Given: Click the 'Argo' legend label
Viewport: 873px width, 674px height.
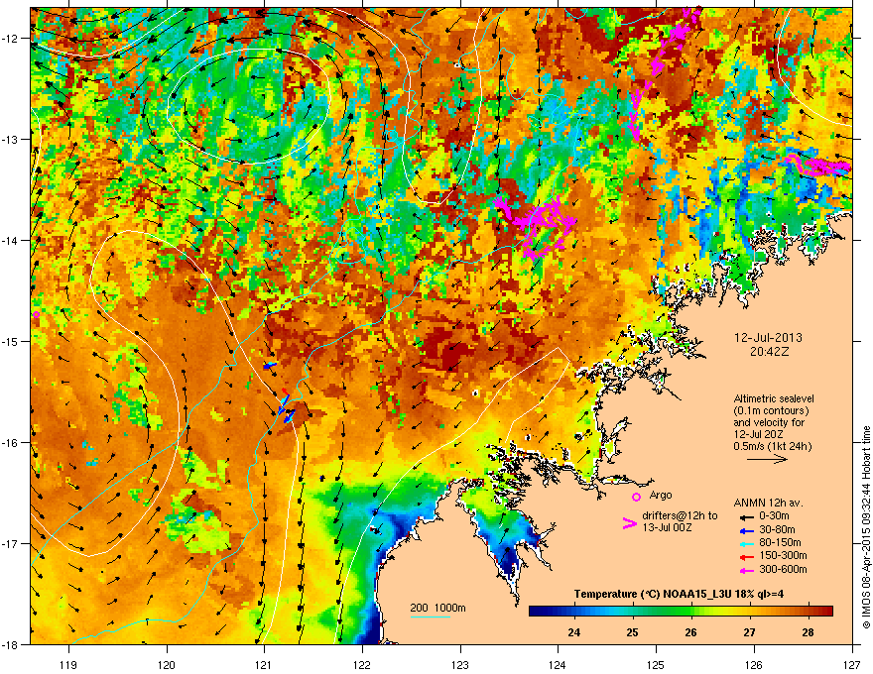Looking at the screenshot, I should point(661,495).
